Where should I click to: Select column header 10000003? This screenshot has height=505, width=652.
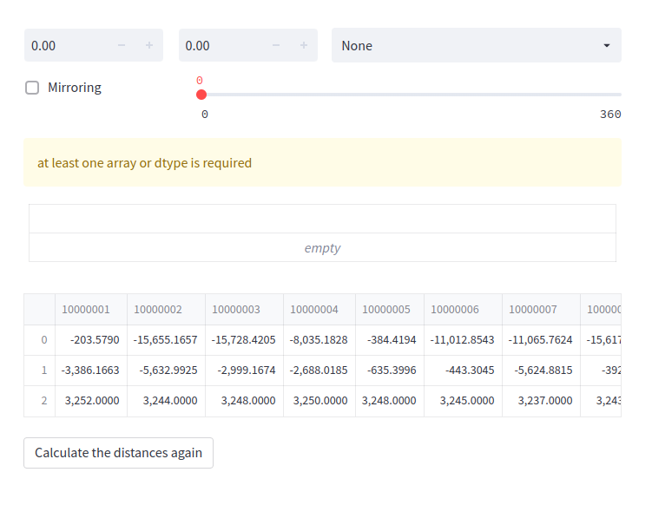pos(245,310)
